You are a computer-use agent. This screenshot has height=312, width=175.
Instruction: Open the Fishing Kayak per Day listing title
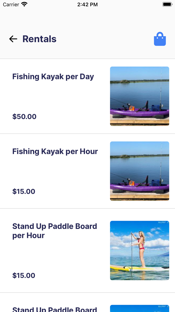[x=53, y=76]
